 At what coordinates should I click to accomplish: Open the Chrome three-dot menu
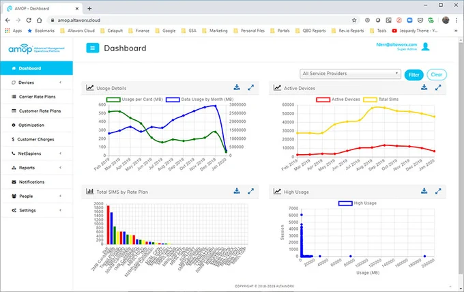click(456, 20)
